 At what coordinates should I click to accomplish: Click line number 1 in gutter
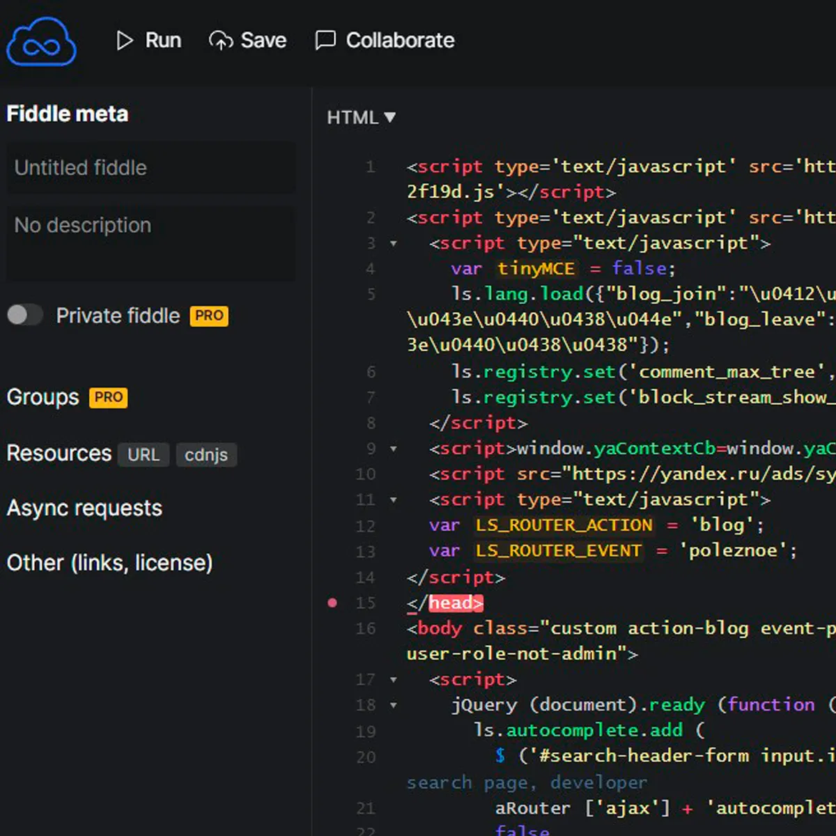point(370,167)
